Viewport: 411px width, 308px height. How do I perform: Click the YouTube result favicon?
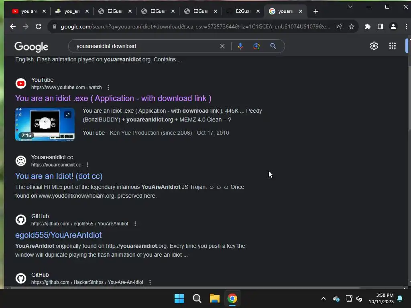[21, 83]
